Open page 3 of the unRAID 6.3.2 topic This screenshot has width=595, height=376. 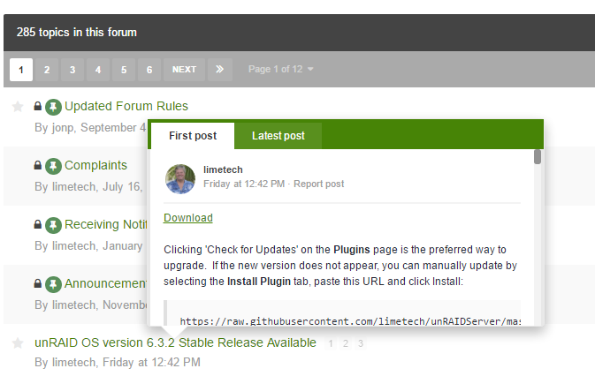(361, 343)
